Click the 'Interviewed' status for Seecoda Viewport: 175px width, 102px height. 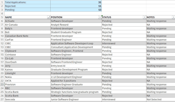[124, 99]
